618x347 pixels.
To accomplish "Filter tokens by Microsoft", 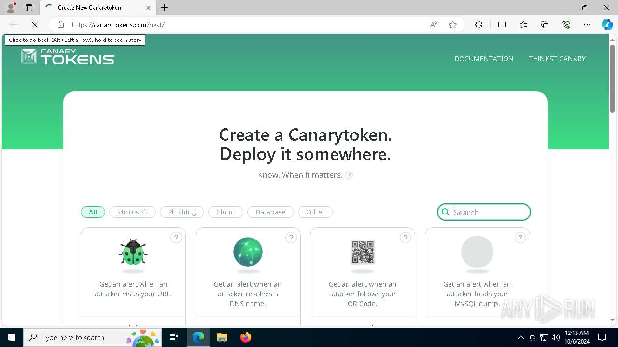I will point(132,212).
